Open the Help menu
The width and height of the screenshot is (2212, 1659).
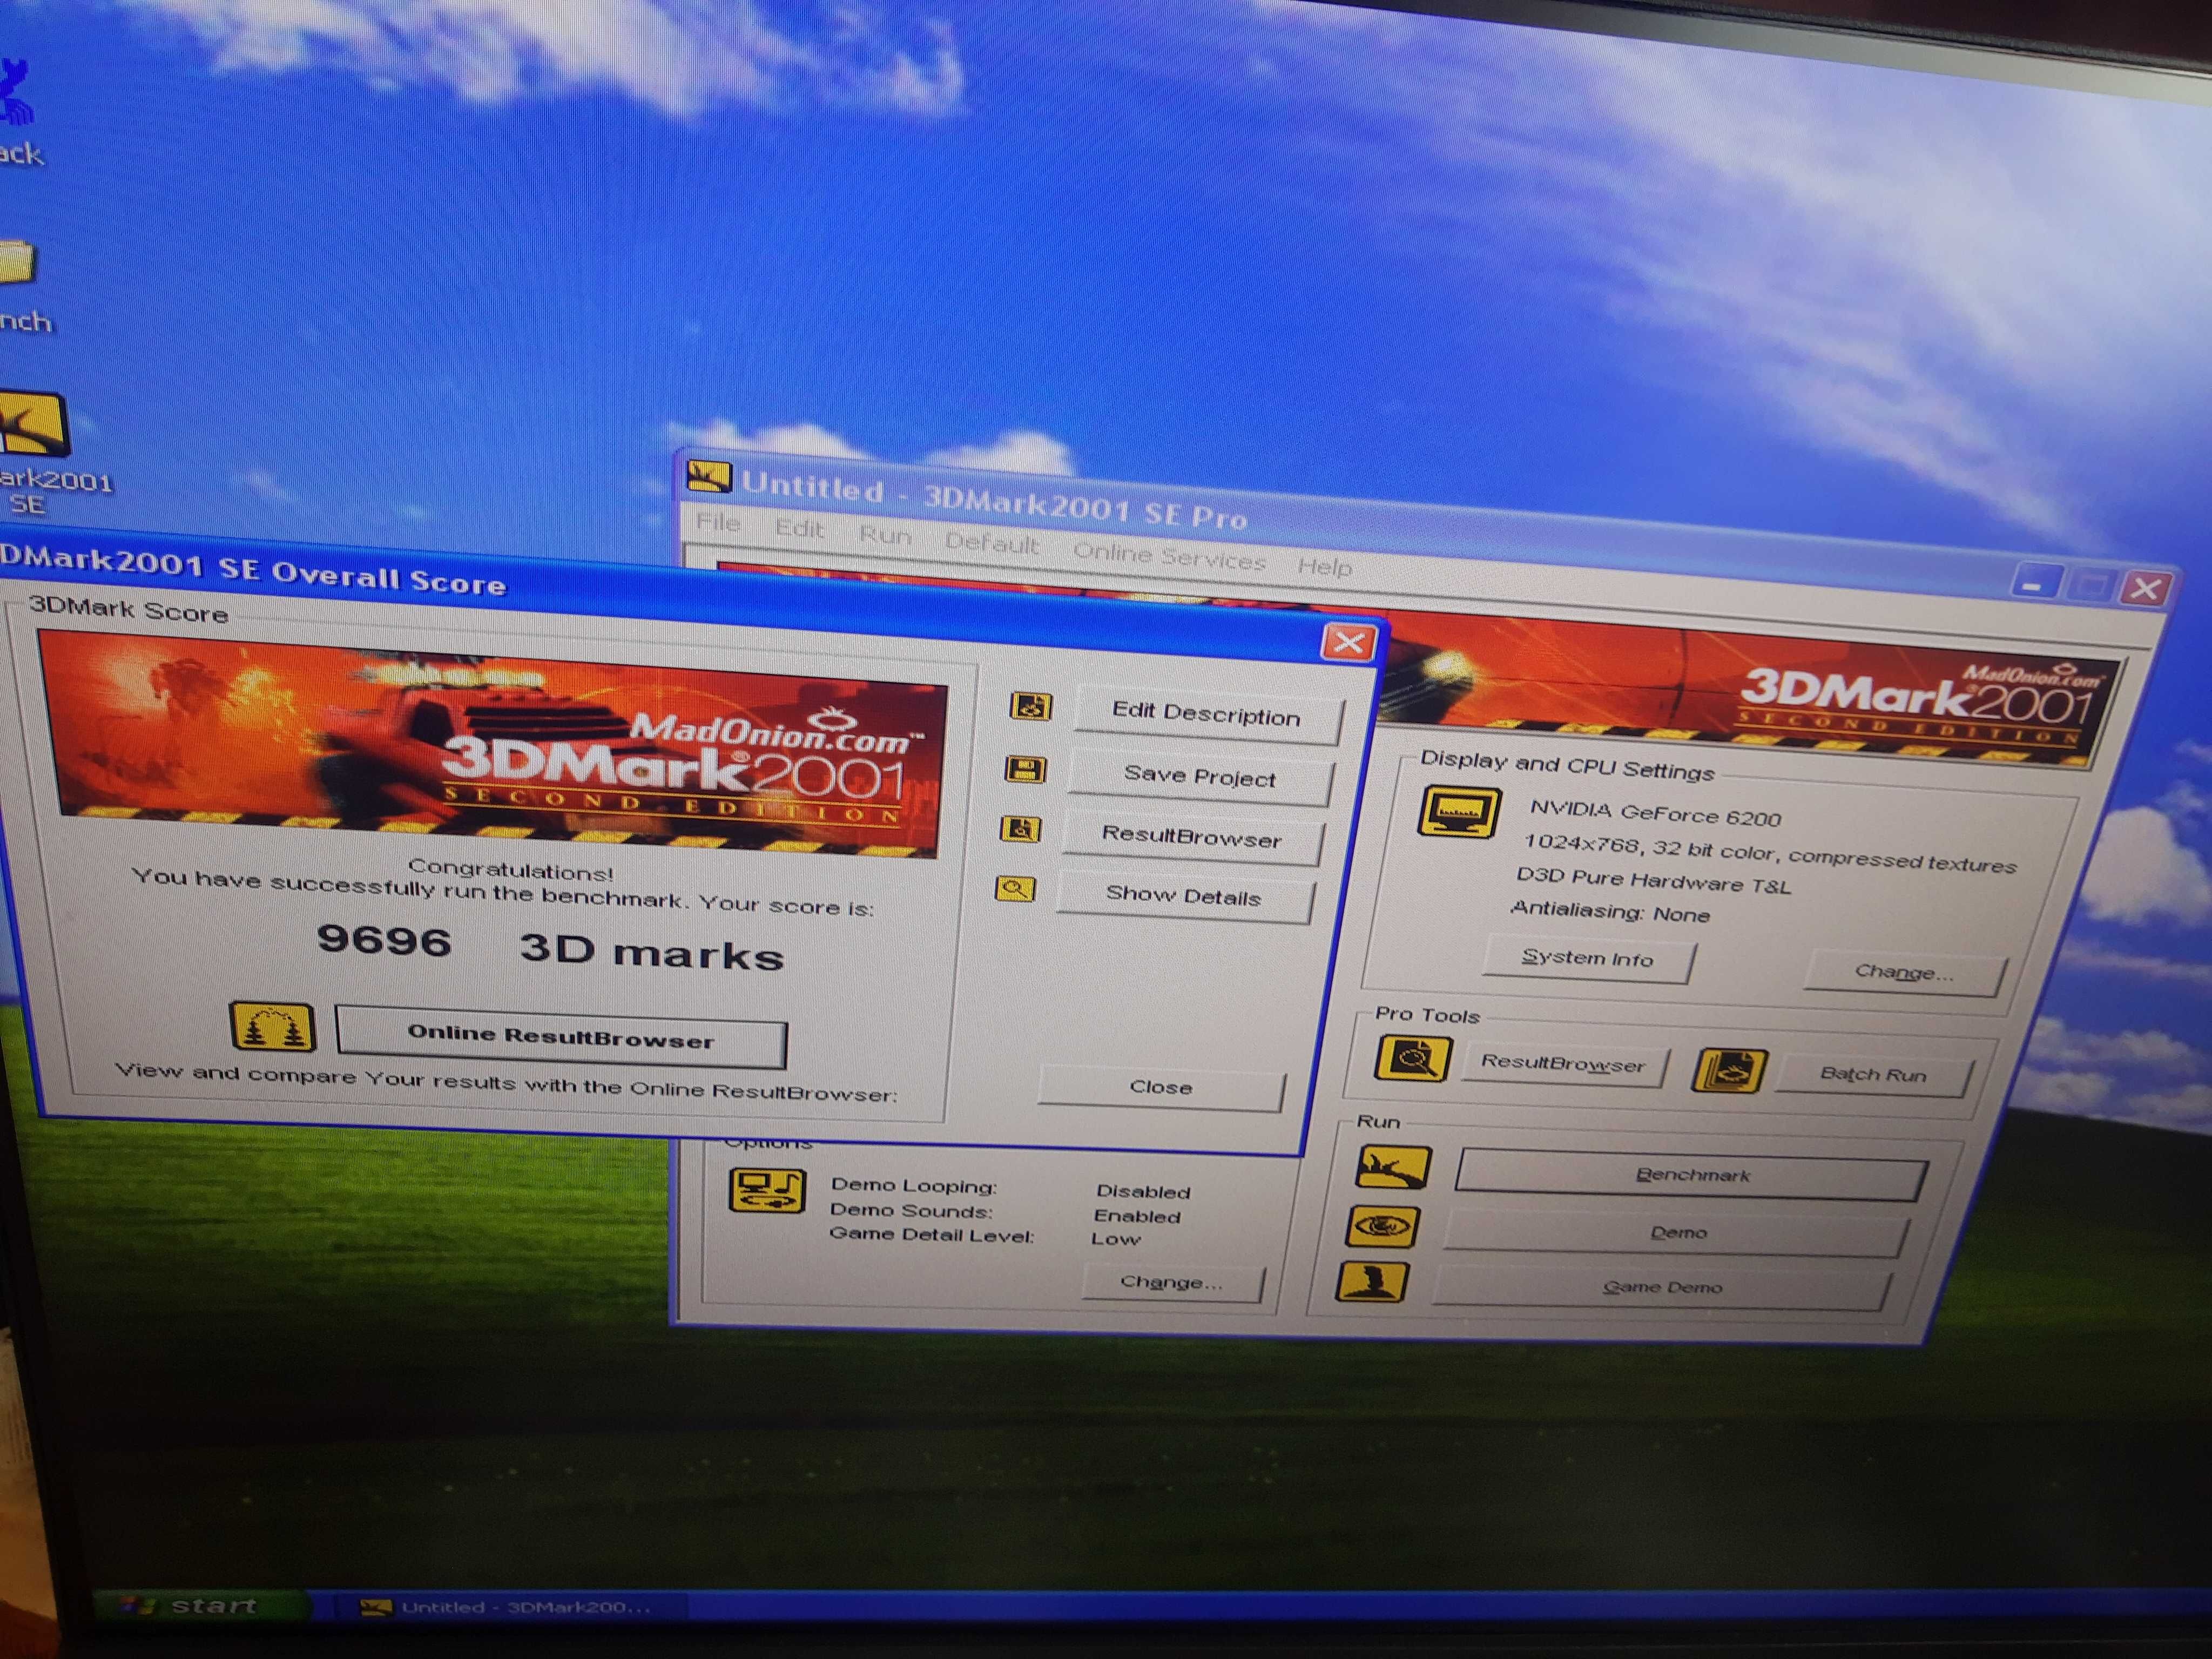click(x=1325, y=566)
